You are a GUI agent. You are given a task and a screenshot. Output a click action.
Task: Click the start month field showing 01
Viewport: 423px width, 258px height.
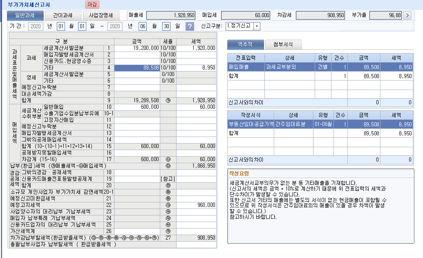point(61,27)
